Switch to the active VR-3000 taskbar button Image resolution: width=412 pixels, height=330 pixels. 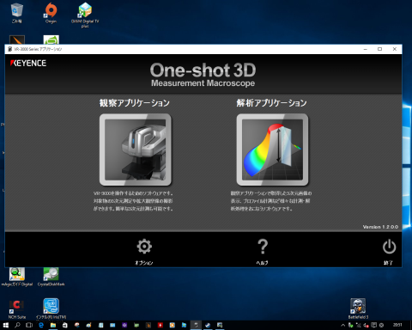click(x=196, y=325)
